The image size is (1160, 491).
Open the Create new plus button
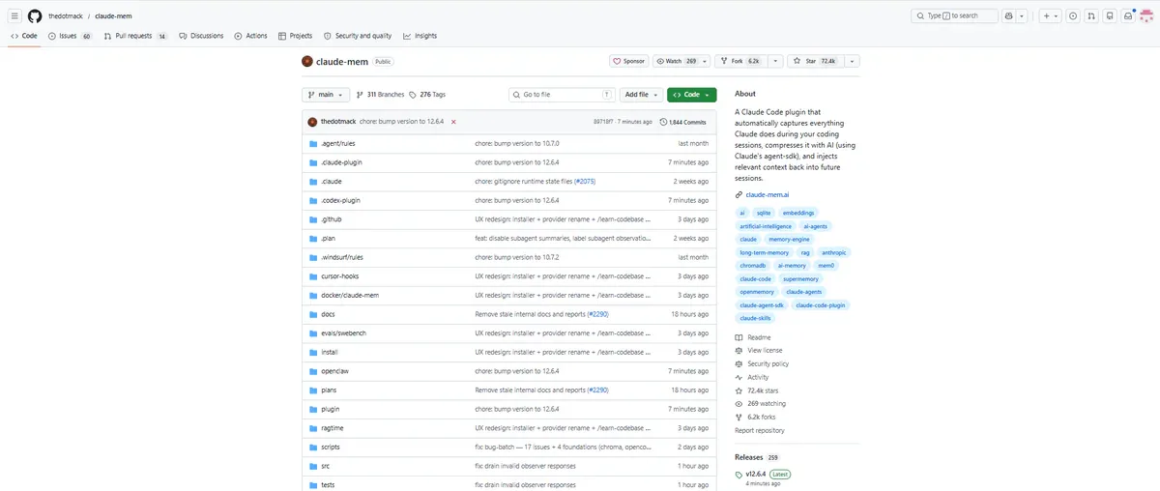pyautogui.click(x=1050, y=15)
